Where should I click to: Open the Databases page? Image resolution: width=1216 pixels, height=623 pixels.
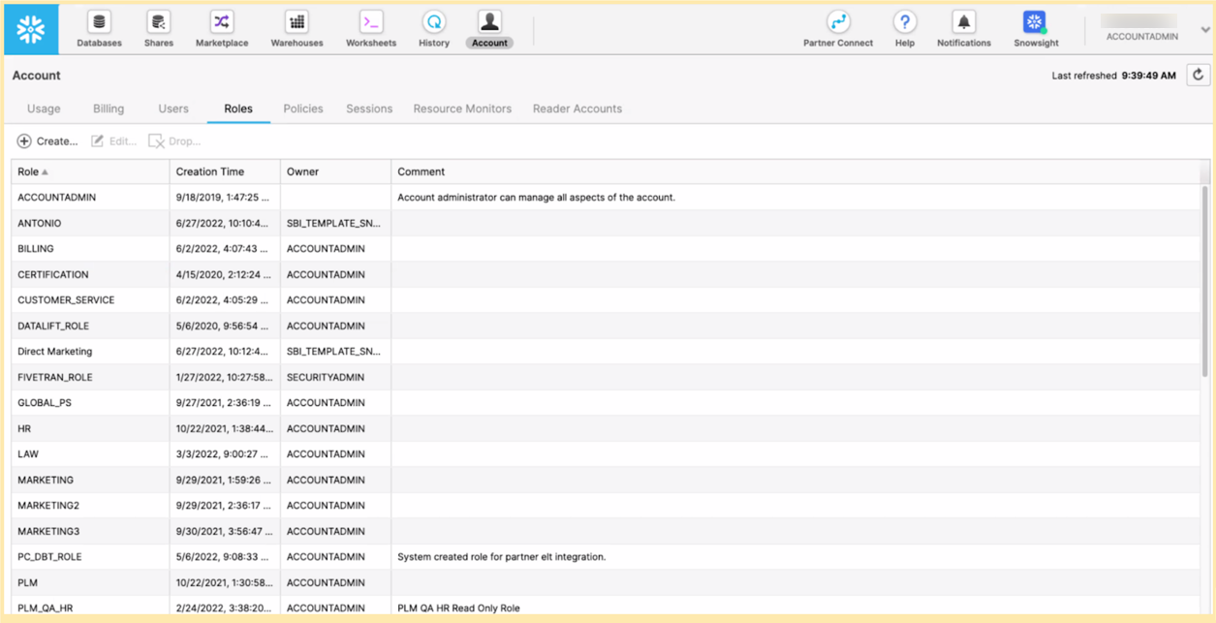(99, 28)
